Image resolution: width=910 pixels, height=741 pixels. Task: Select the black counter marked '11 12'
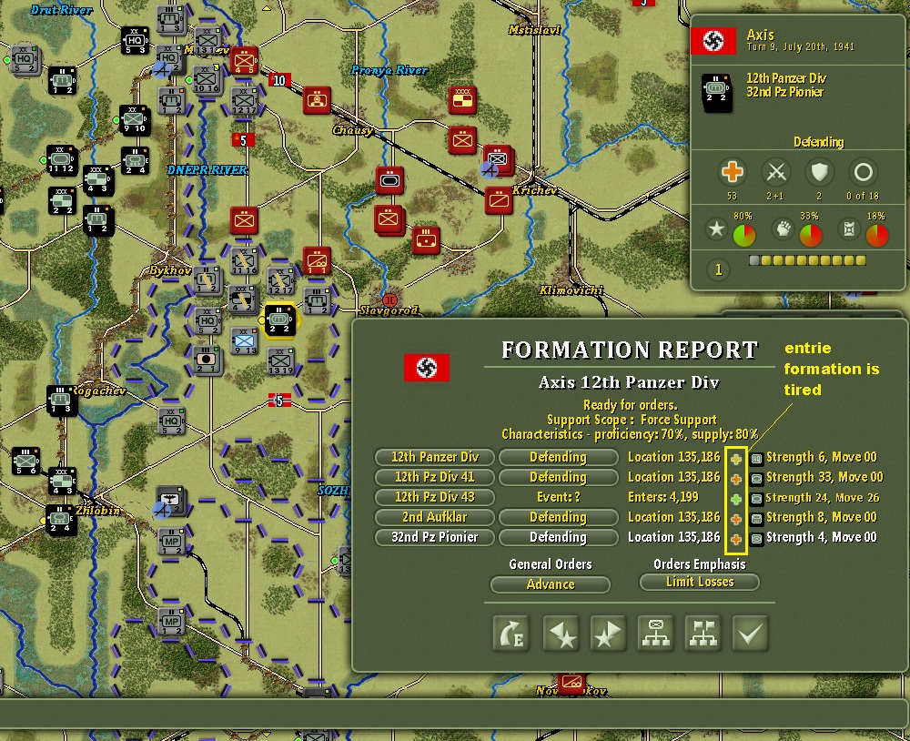[61, 160]
